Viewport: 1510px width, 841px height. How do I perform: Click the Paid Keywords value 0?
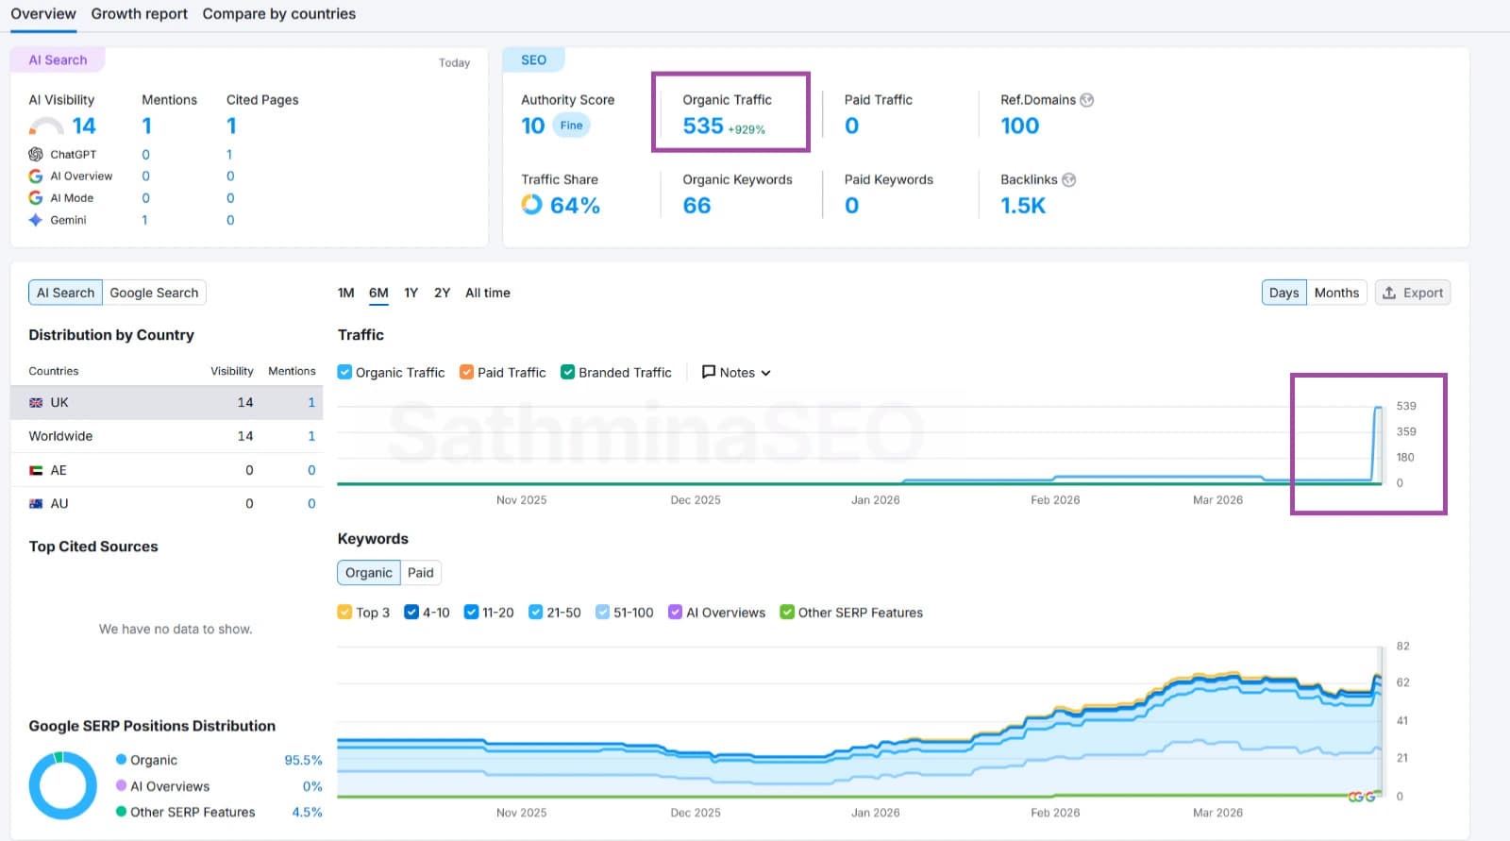pyautogui.click(x=851, y=206)
